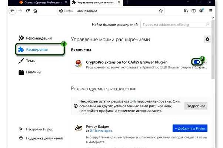Open the Рекомендации section
Image resolution: width=223 pixels, height=148 pixels.
(35, 38)
